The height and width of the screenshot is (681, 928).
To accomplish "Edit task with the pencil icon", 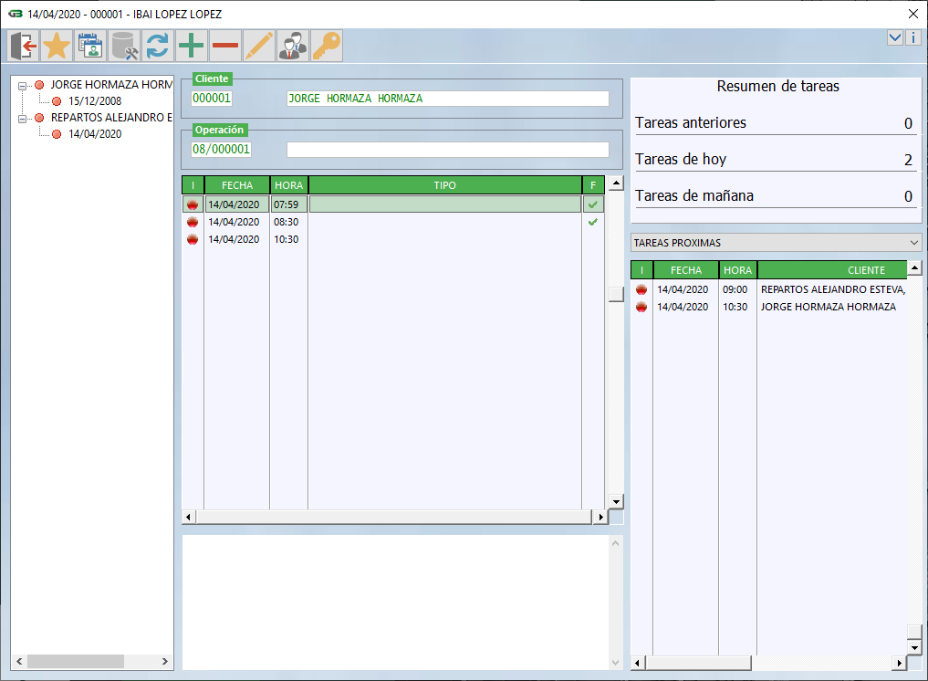I will [x=259, y=46].
